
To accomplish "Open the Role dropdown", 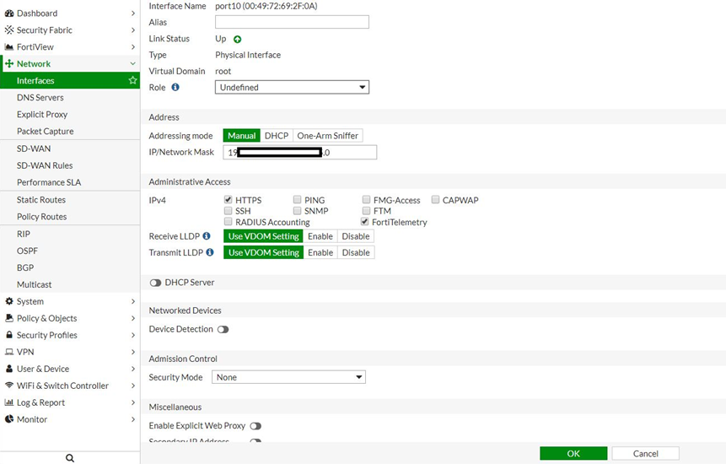I will (x=292, y=87).
